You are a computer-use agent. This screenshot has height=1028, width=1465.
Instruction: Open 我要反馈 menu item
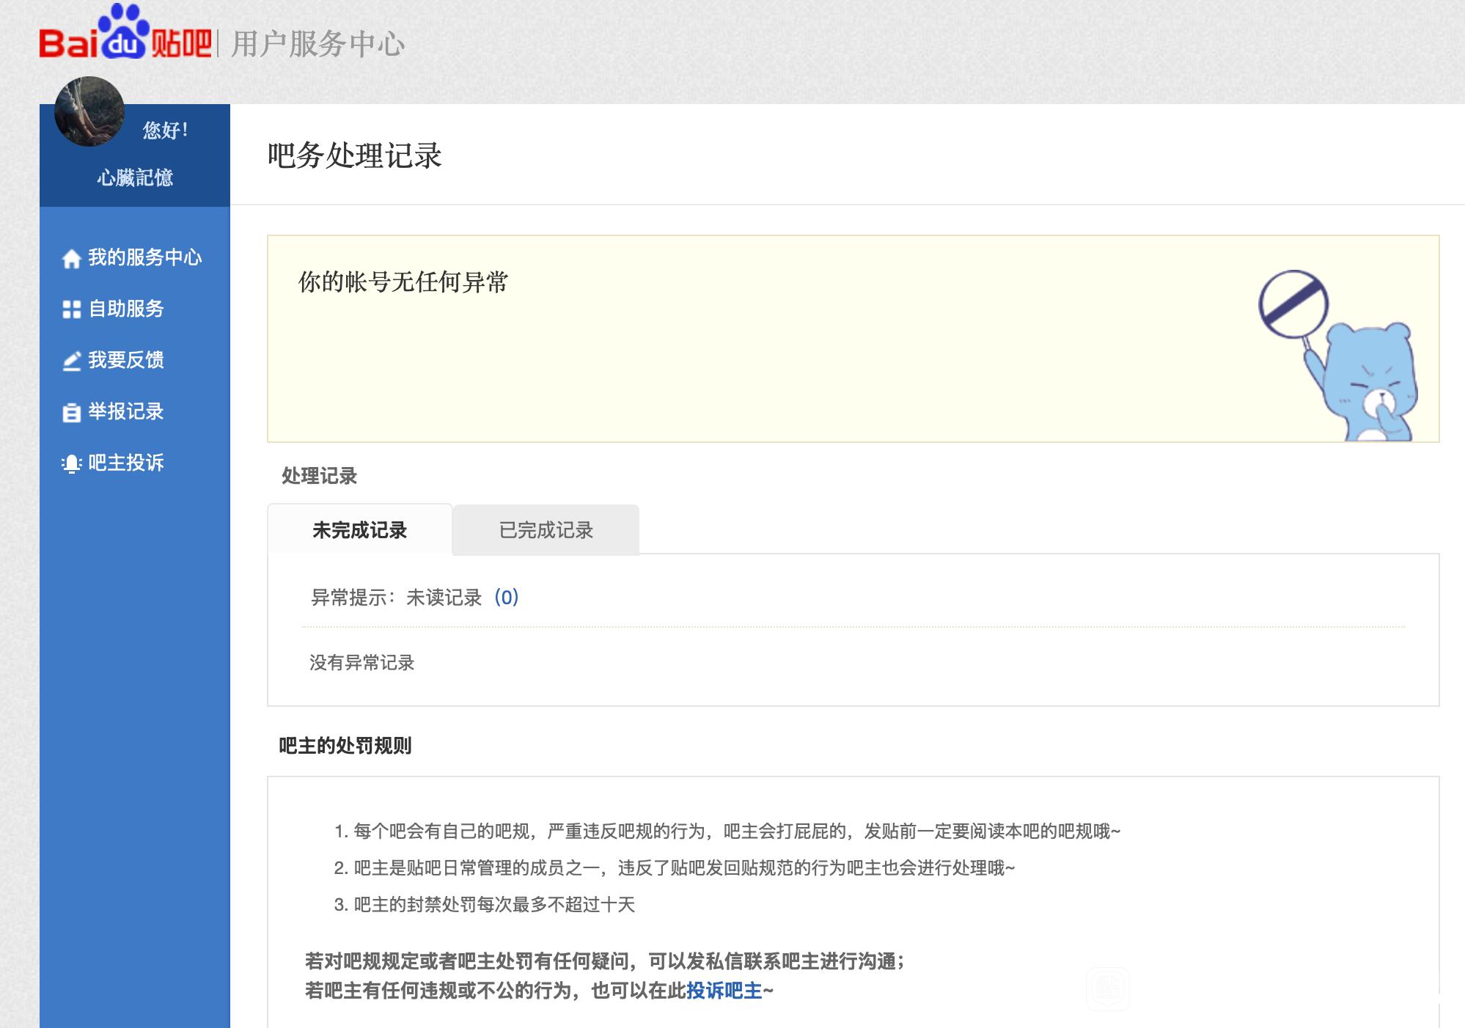pyautogui.click(x=125, y=360)
